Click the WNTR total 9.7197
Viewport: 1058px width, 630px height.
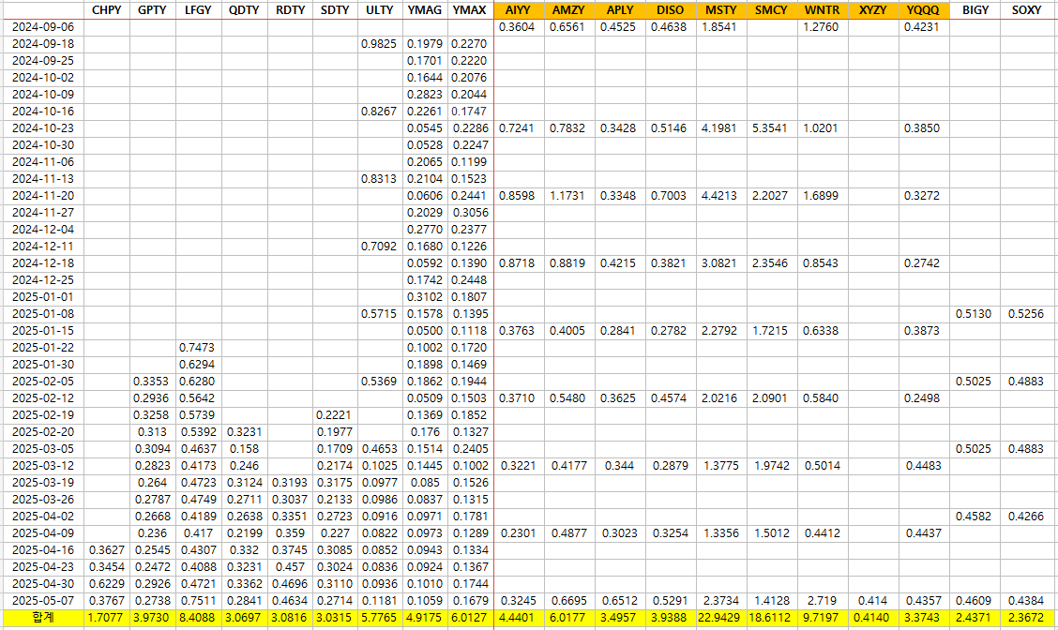tap(822, 618)
